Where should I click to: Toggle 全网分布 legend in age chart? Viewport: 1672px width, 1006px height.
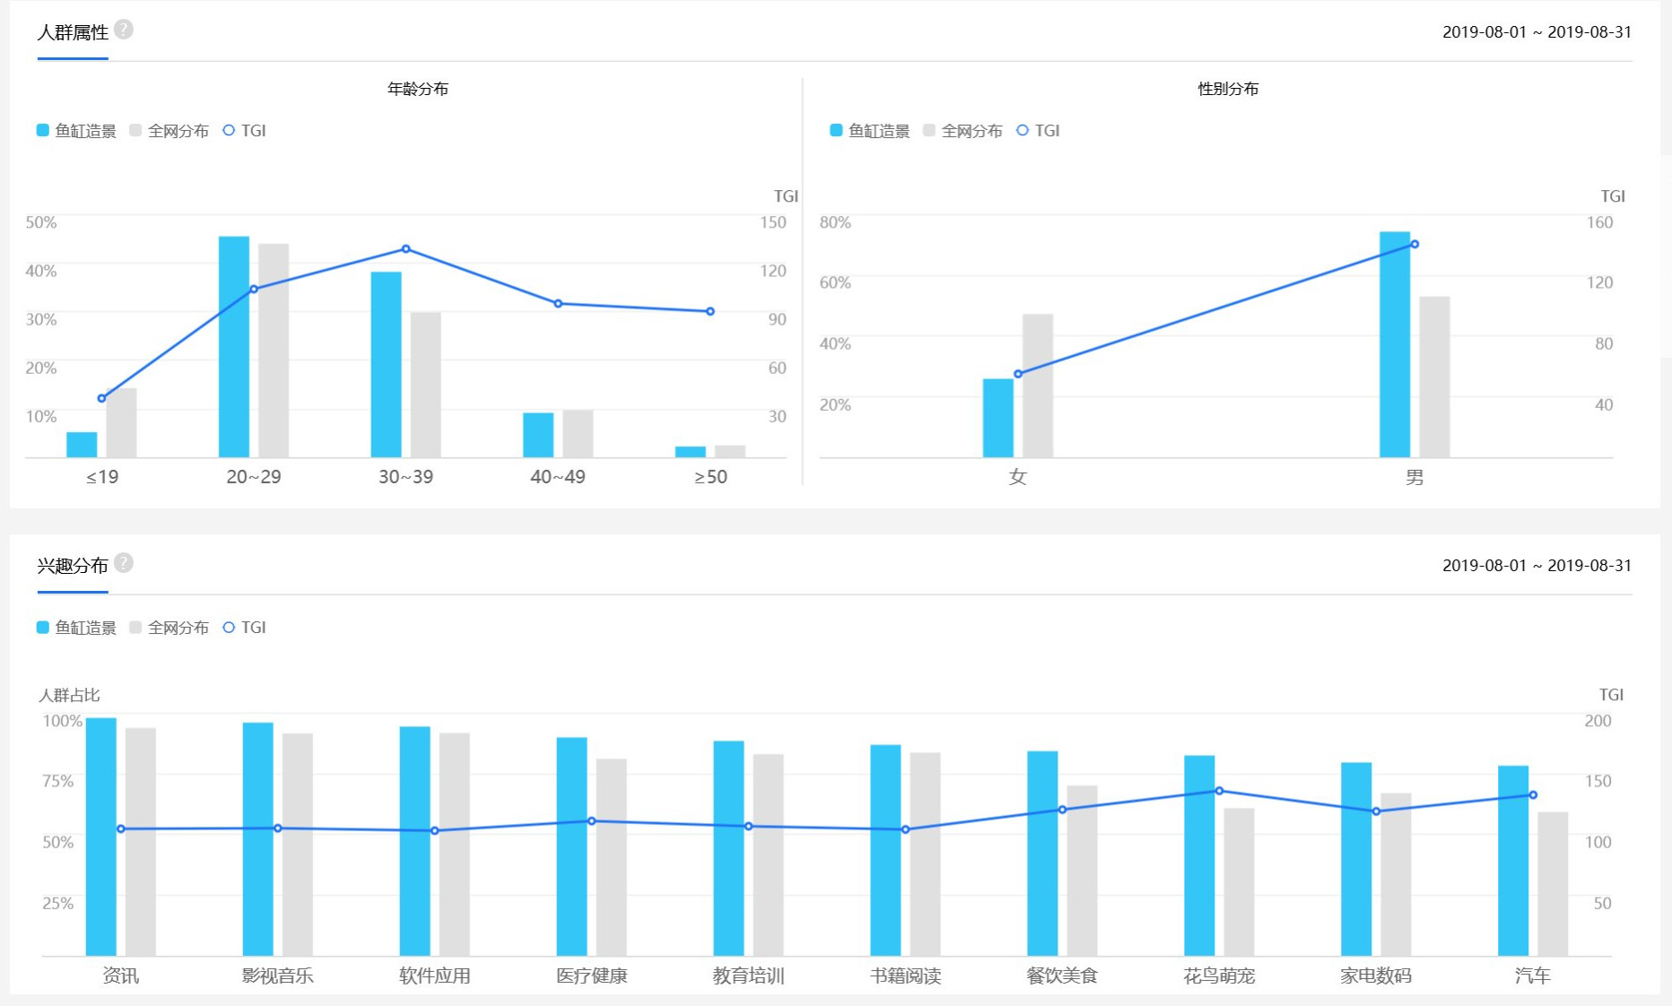pos(169,131)
